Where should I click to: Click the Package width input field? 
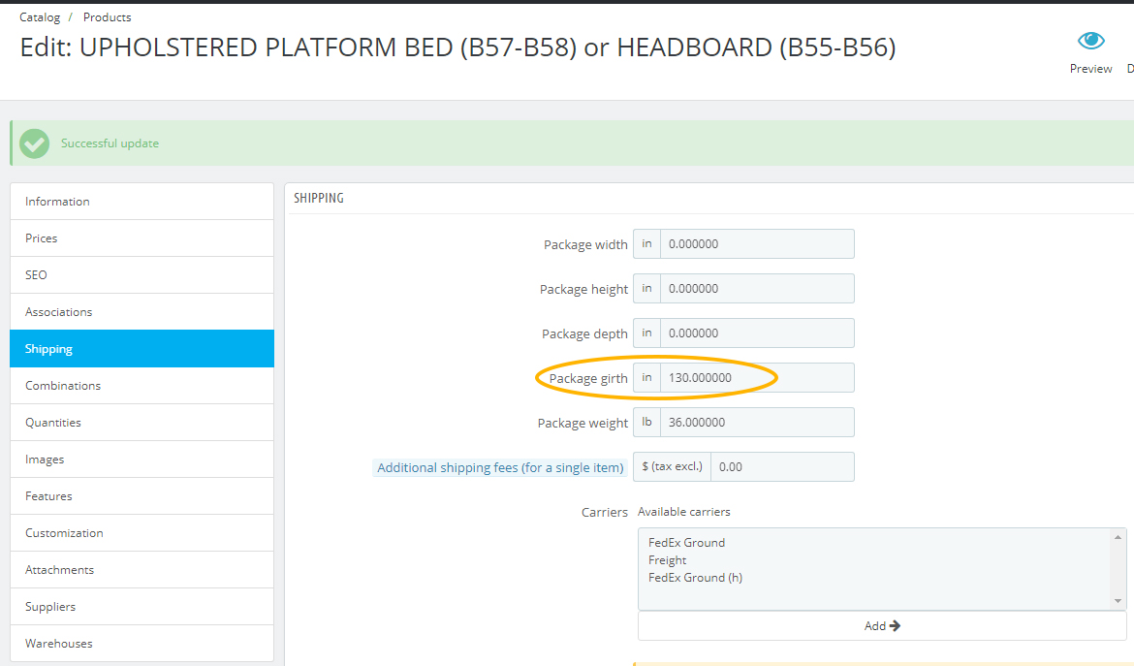click(756, 244)
